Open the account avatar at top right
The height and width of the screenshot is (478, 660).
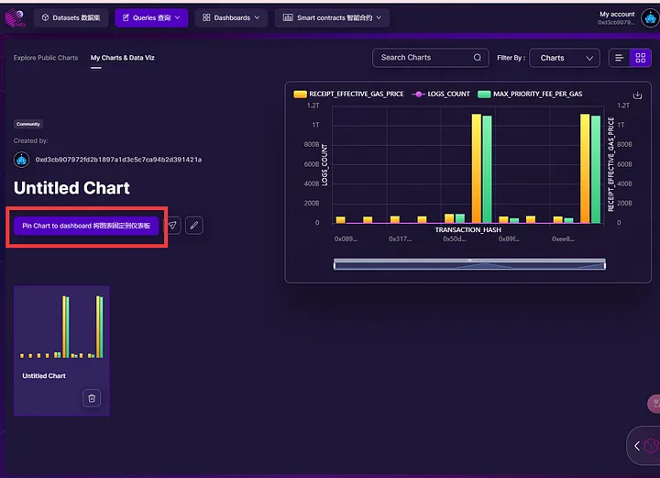(649, 17)
